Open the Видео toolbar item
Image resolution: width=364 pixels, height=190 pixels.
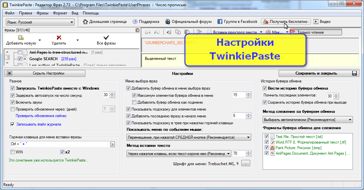click(322, 22)
